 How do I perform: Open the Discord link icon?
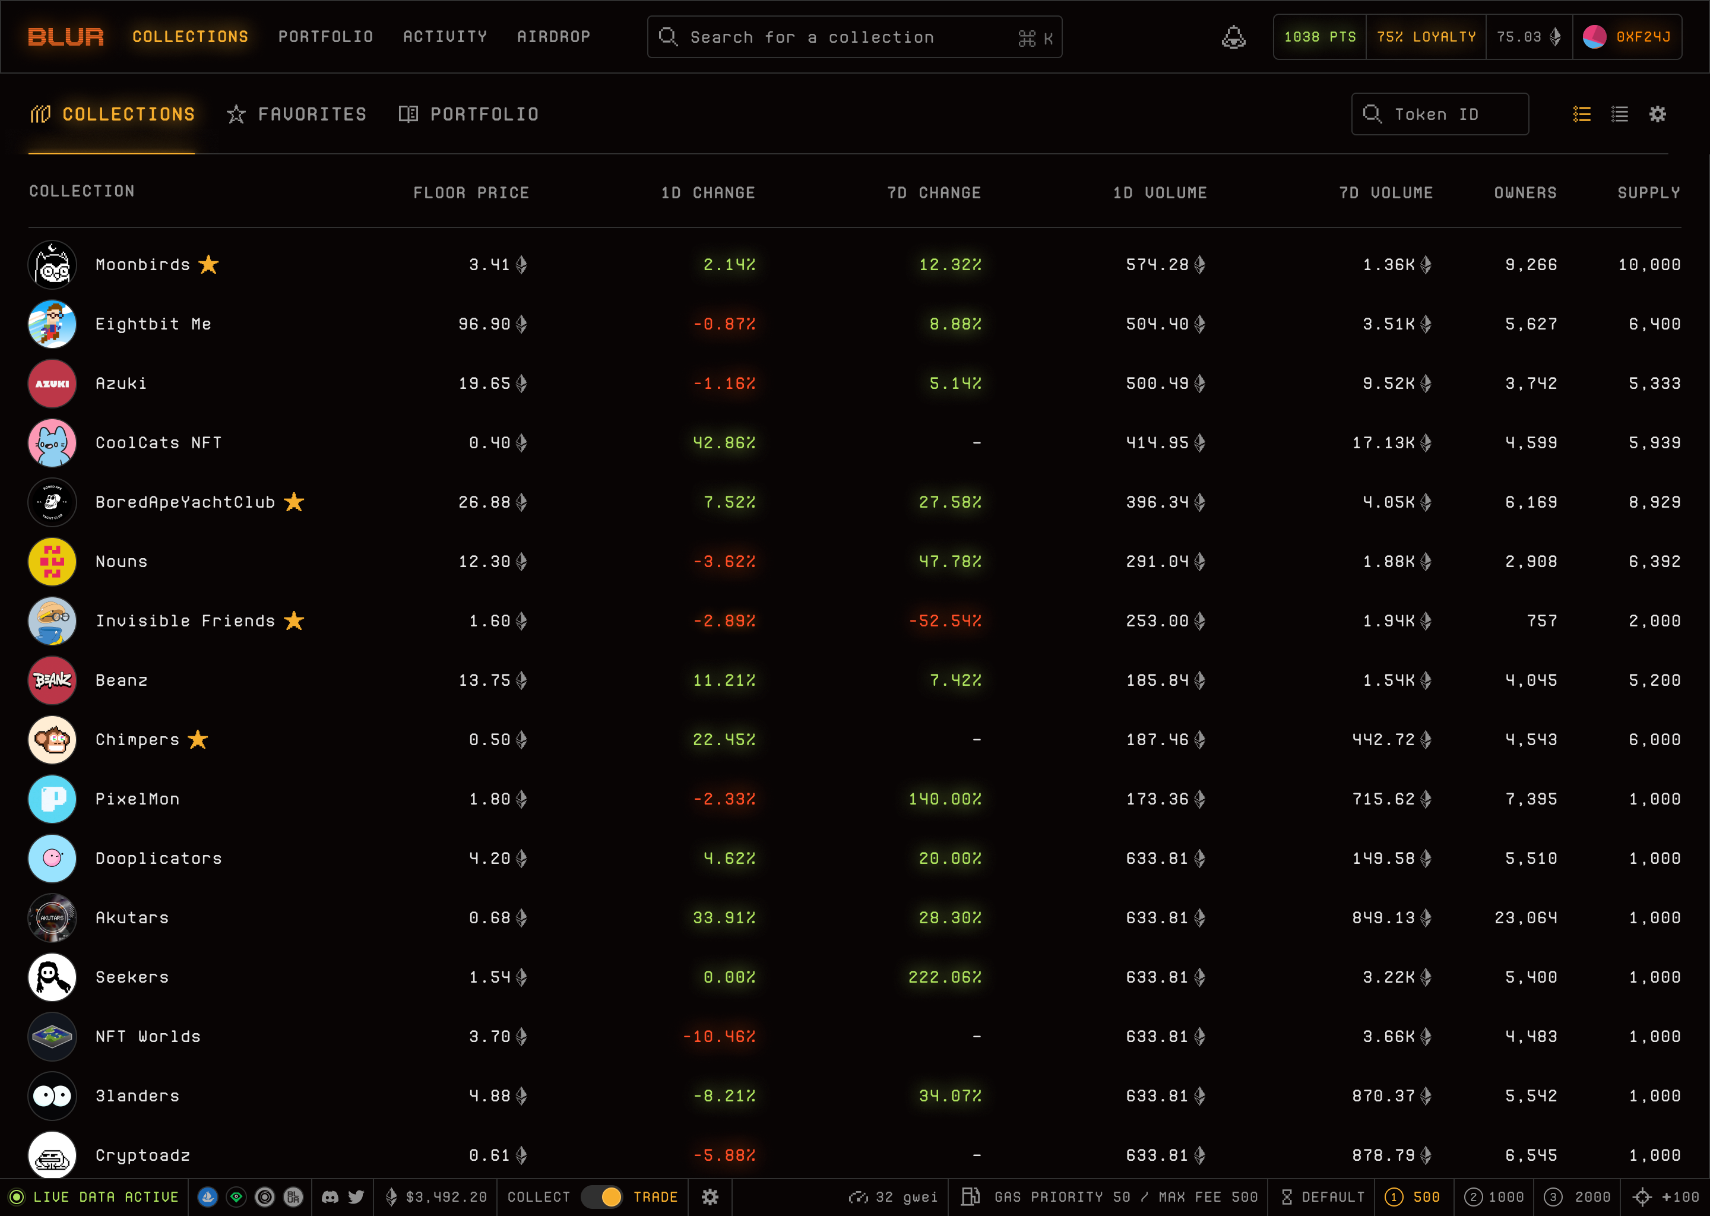(330, 1196)
